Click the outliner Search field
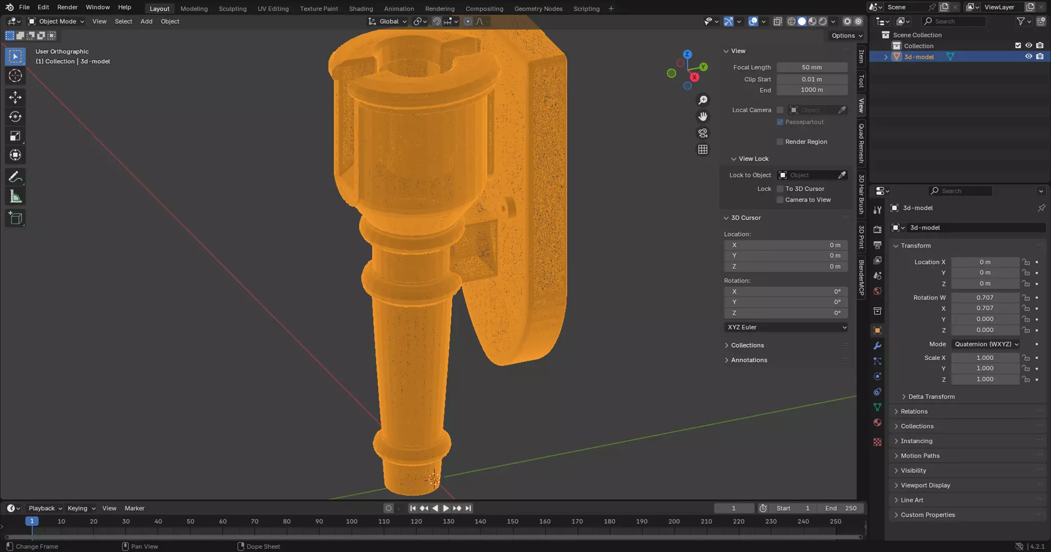The image size is (1051, 552). click(x=954, y=21)
